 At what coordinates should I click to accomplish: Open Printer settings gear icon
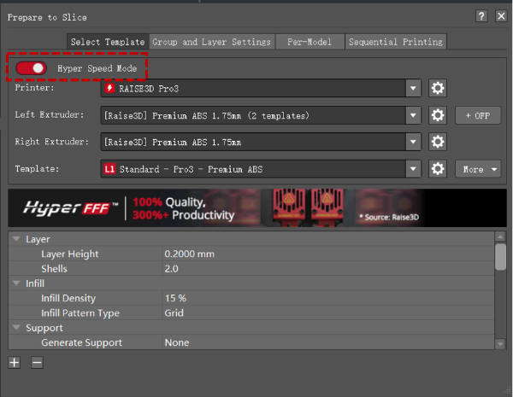click(x=438, y=88)
